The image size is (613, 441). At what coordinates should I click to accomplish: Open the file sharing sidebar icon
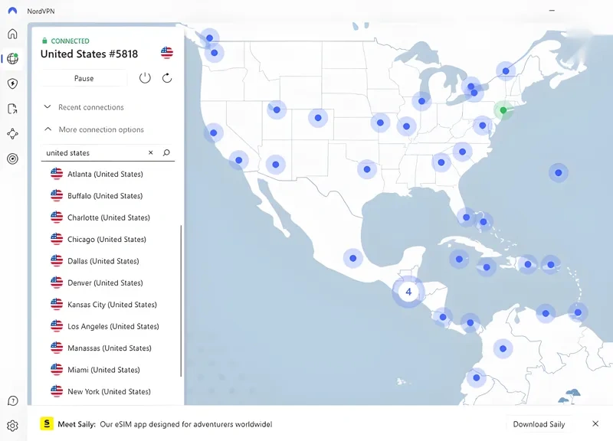click(x=12, y=109)
